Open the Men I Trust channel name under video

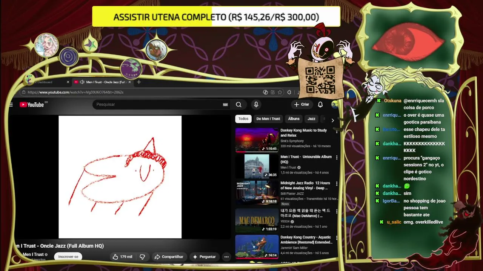coord(33,254)
